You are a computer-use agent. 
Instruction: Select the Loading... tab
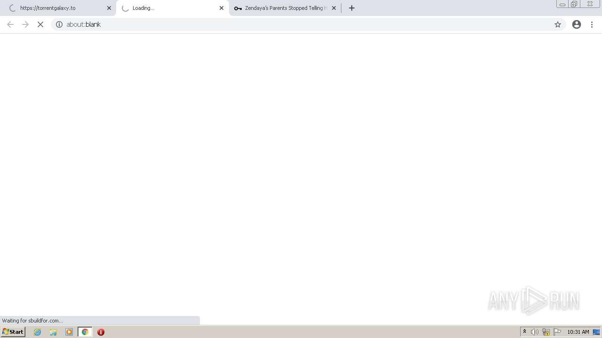coord(172,8)
